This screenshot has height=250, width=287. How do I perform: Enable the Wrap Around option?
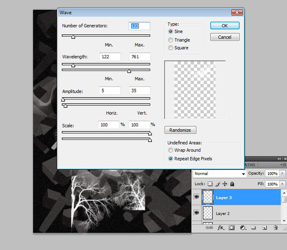tap(171, 150)
